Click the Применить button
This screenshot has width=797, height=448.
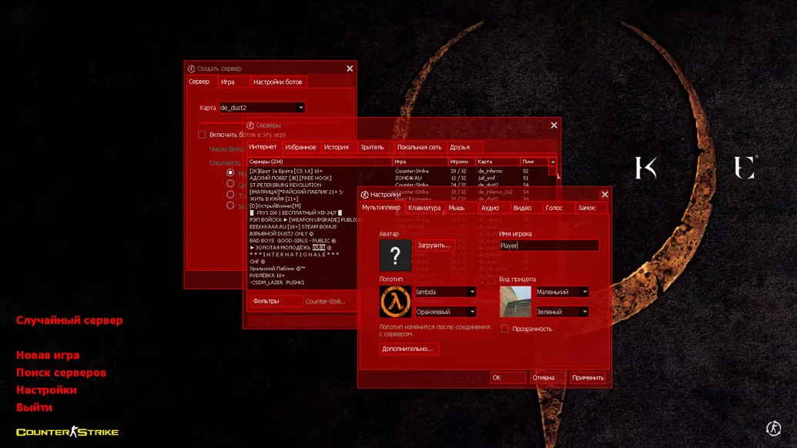588,378
